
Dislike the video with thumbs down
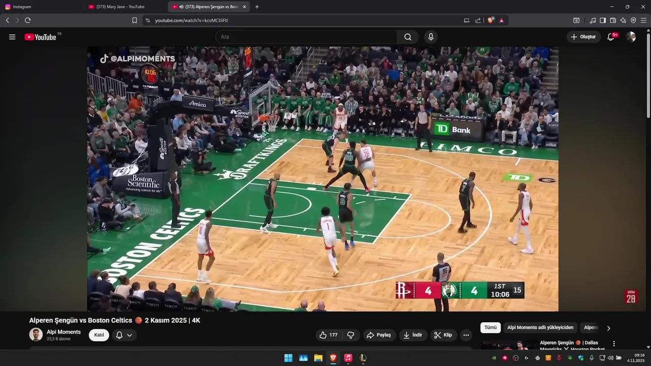pos(350,335)
